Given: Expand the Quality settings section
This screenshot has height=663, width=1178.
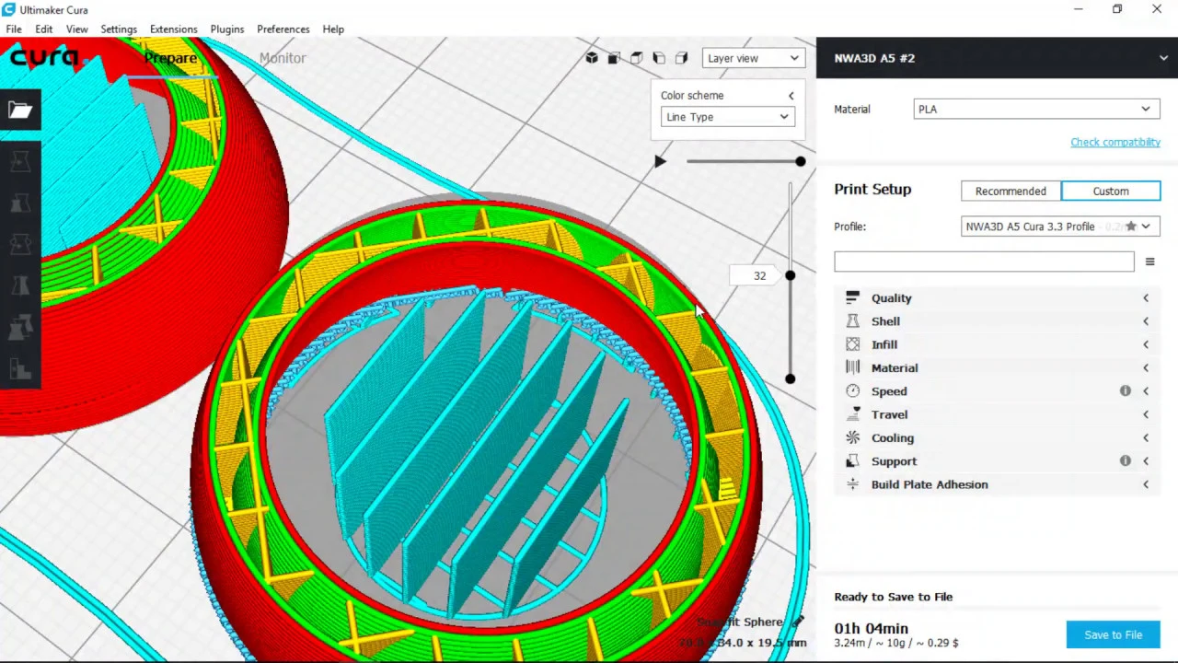Looking at the screenshot, I should (x=1146, y=297).
